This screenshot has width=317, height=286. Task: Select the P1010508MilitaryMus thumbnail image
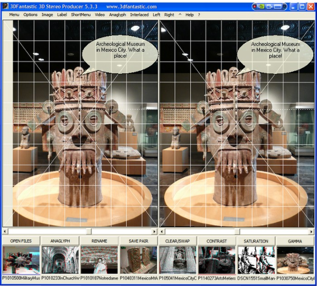click(21, 260)
